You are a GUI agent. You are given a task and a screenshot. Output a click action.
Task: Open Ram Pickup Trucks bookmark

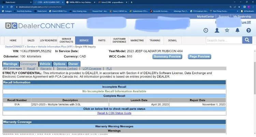click(x=218, y=11)
